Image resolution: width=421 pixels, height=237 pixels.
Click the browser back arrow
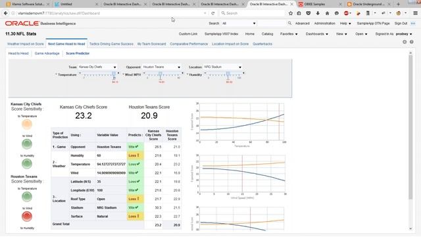point(6,13)
